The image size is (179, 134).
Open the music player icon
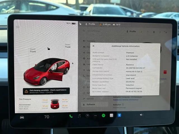tap(79, 116)
